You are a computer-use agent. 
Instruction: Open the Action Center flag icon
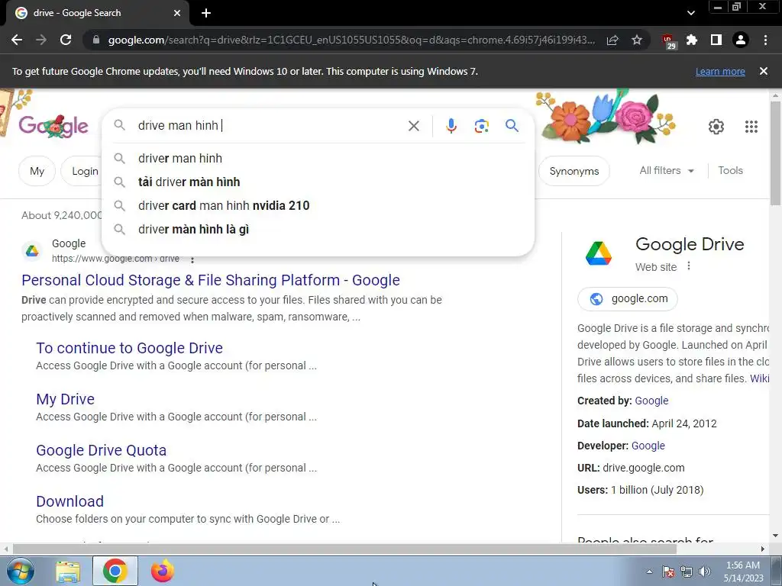click(x=668, y=572)
